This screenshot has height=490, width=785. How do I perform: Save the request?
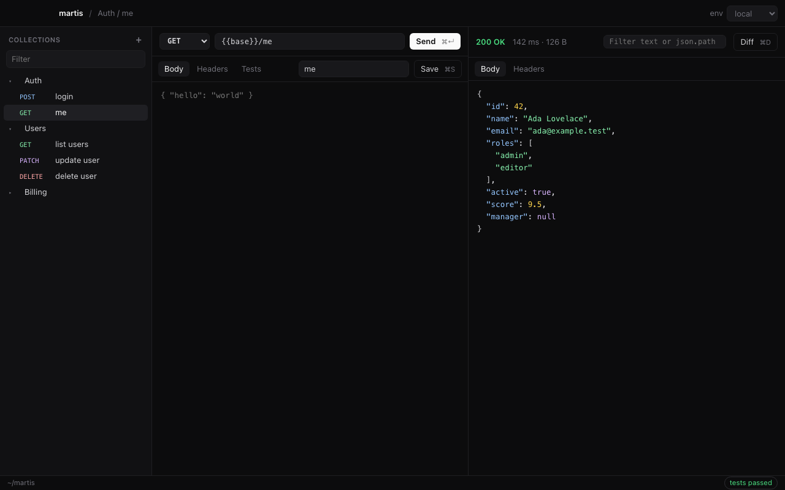(x=438, y=69)
